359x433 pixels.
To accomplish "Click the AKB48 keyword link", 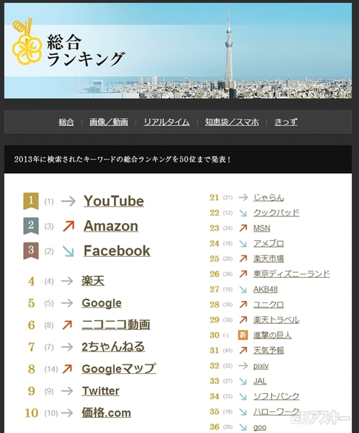I will click(x=265, y=289).
